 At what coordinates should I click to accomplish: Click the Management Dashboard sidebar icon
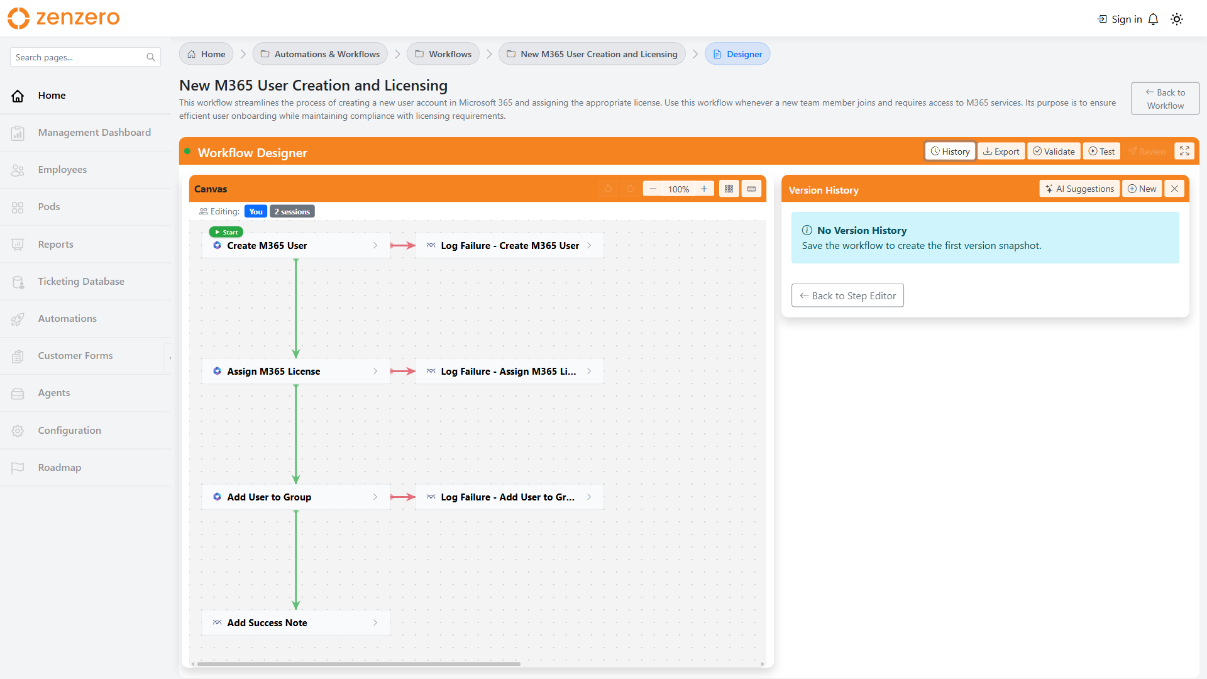(x=18, y=133)
